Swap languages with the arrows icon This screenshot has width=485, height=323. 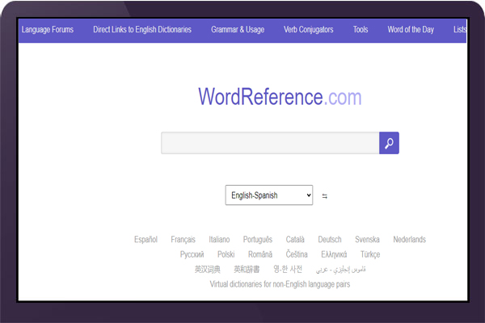tap(324, 196)
